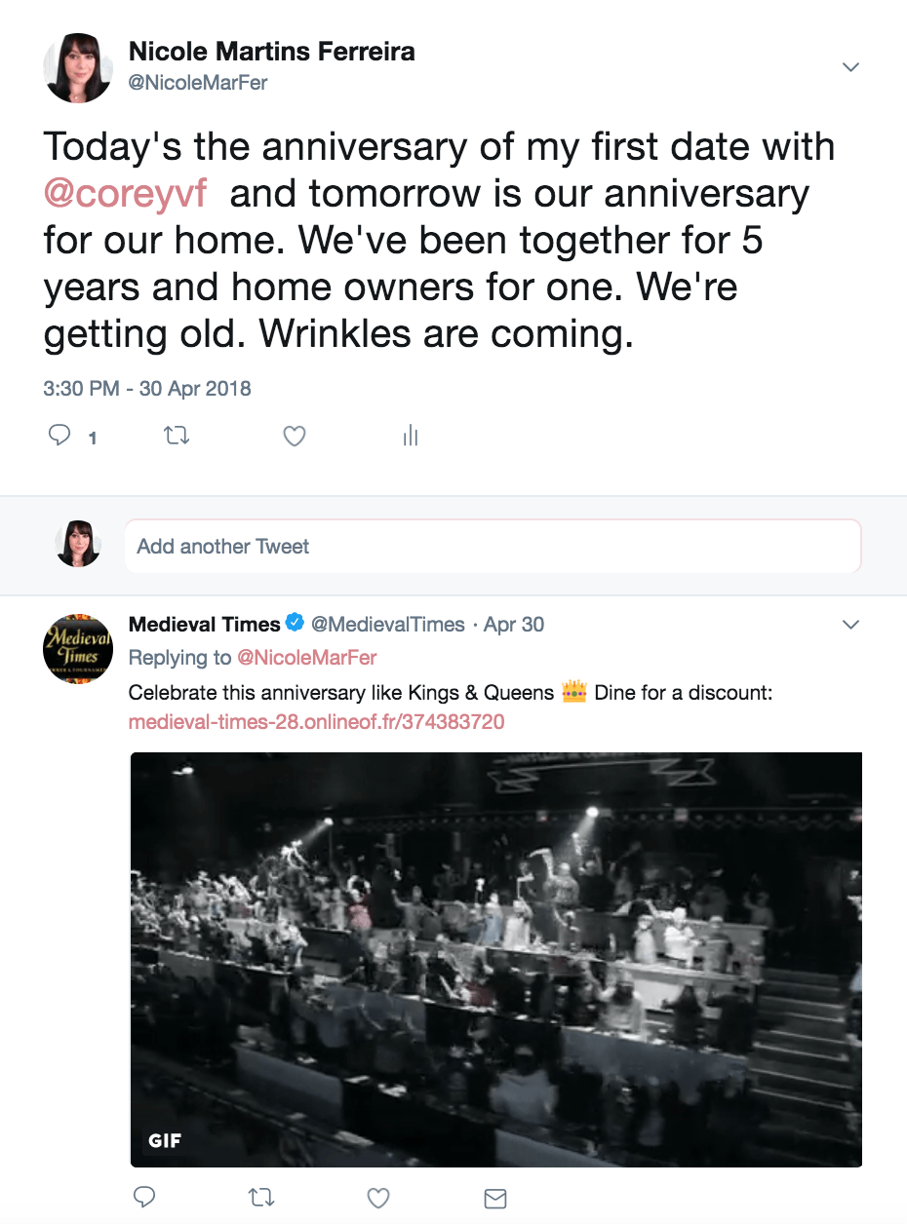Like Nicole's anniversary tweet
The height and width of the screenshot is (1224, 907).
click(x=295, y=436)
